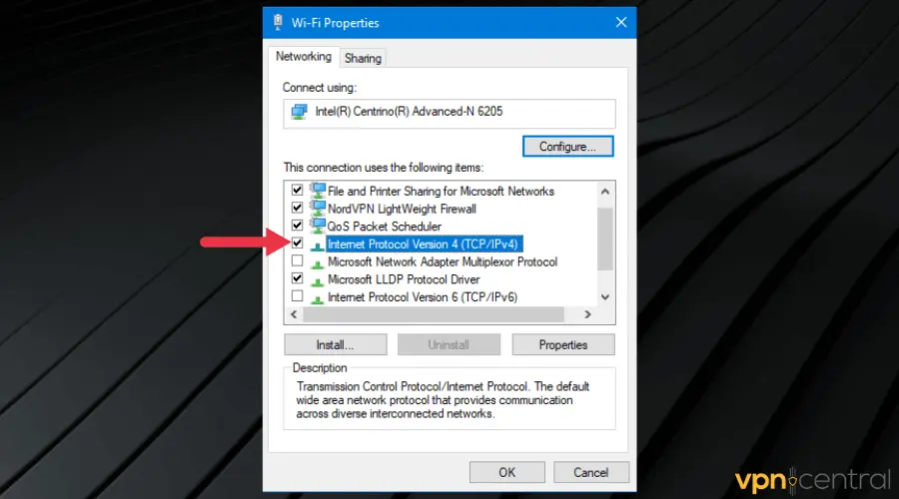The width and height of the screenshot is (899, 499).
Task: Switch to the Sharing tab
Action: click(363, 58)
